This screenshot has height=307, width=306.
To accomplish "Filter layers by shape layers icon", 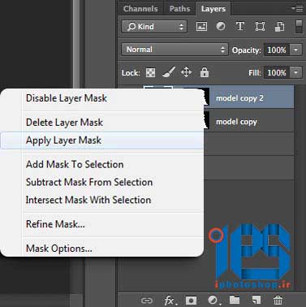I will pos(260,27).
